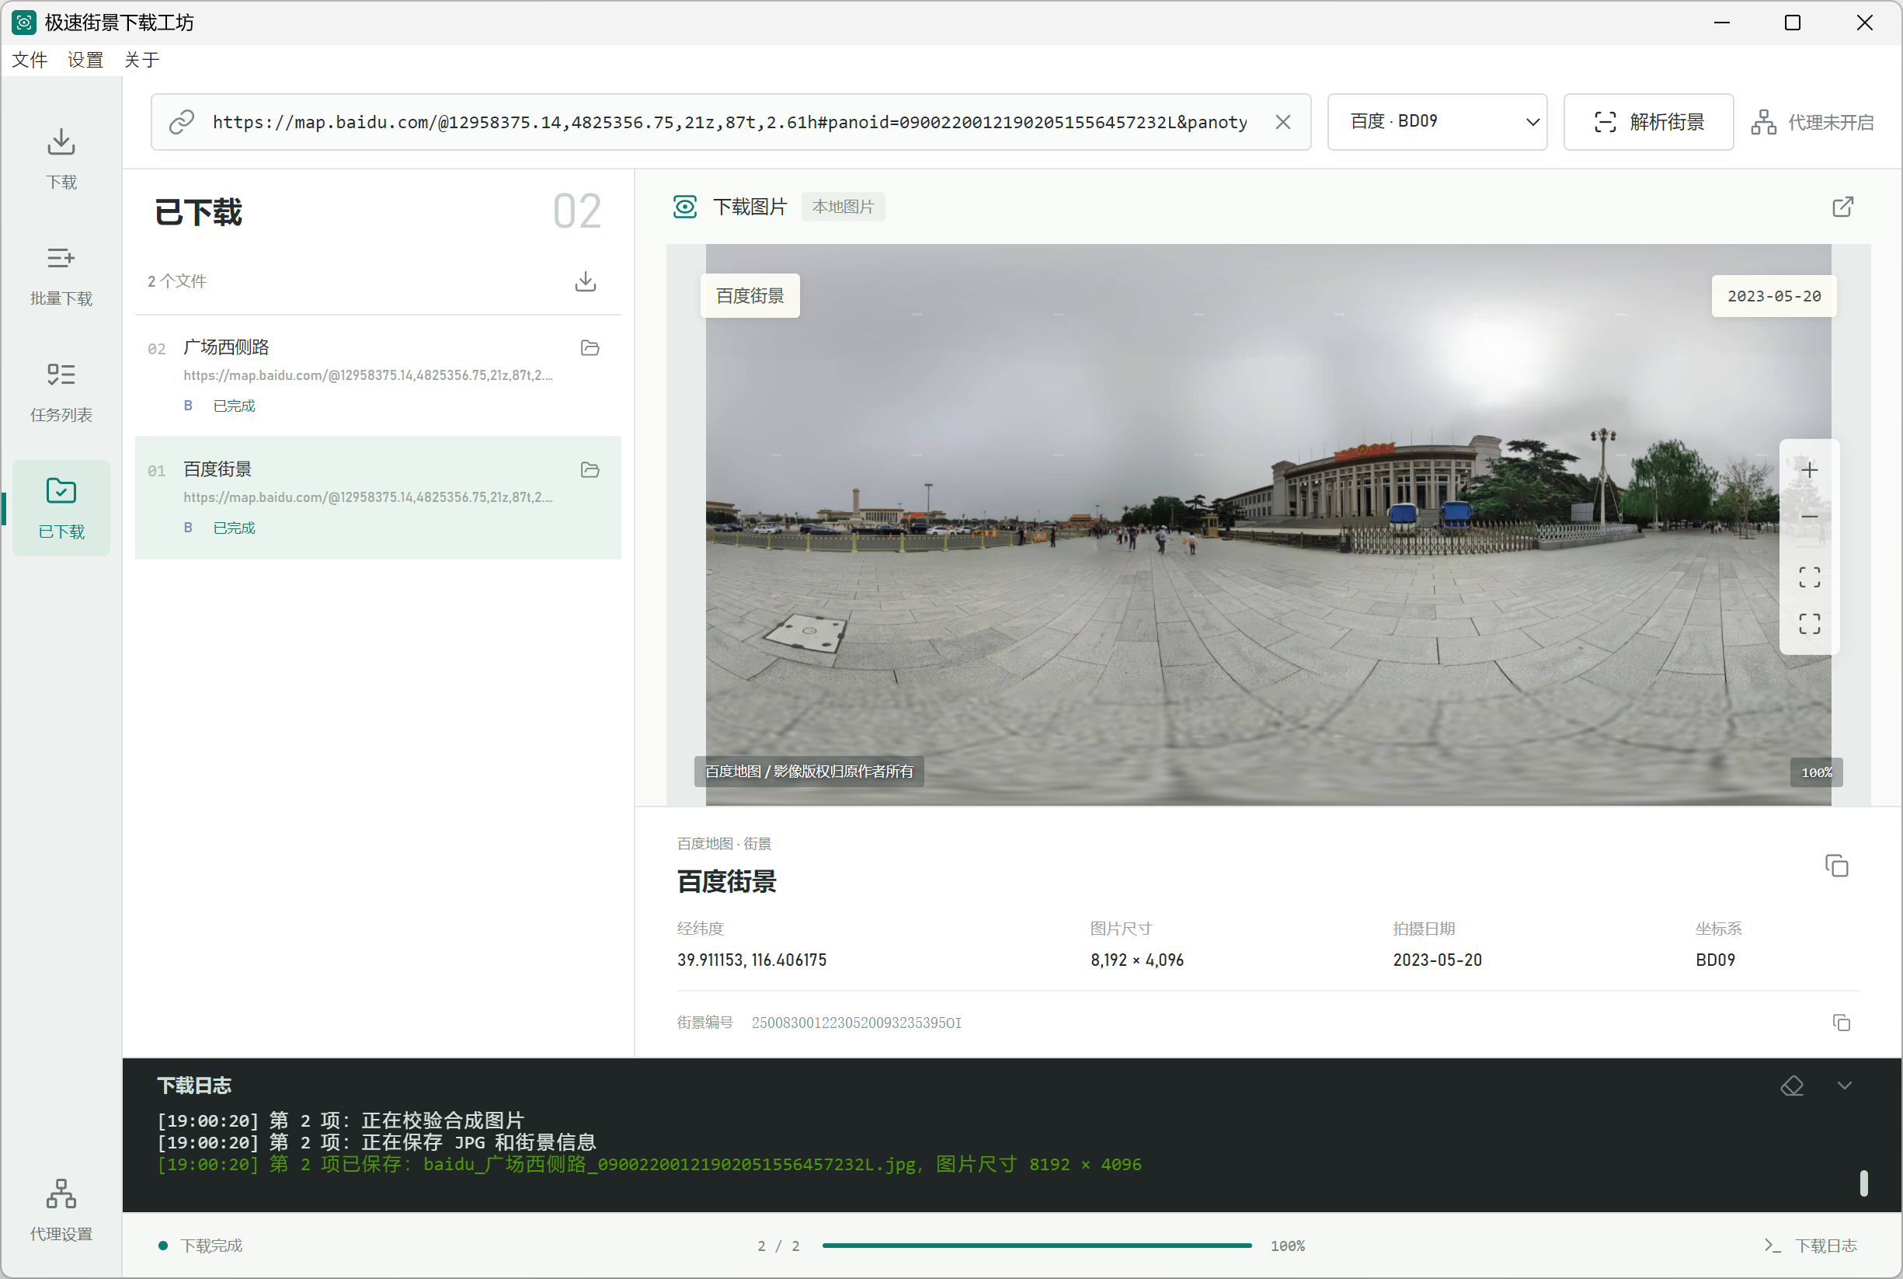Click the 8,192 × 4,096 image size value
The height and width of the screenshot is (1279, 1903).
[1136, 960]
